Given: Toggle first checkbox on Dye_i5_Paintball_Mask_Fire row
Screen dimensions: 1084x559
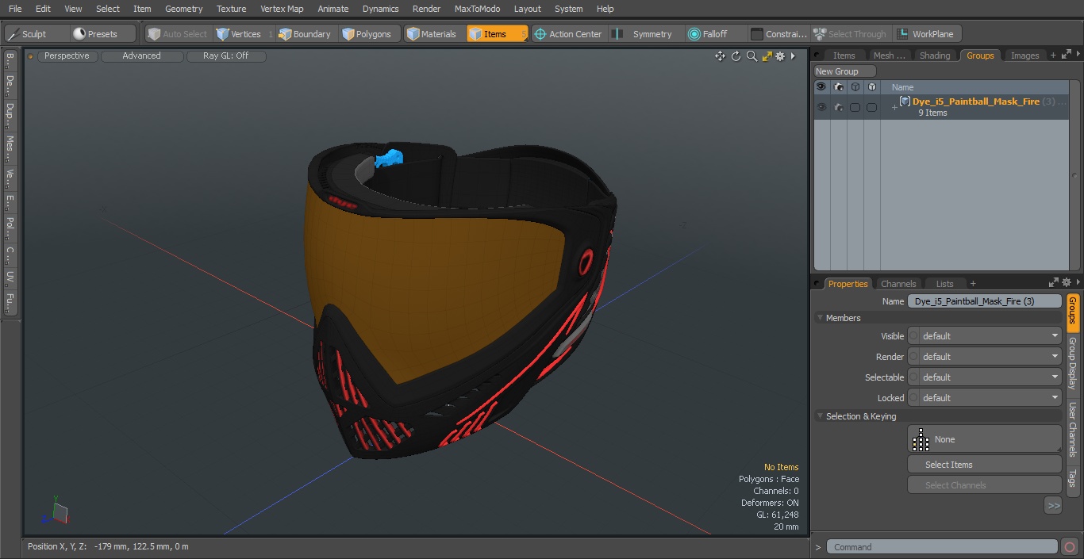Looking at the screenshot, I should click(x=855, y=107).
